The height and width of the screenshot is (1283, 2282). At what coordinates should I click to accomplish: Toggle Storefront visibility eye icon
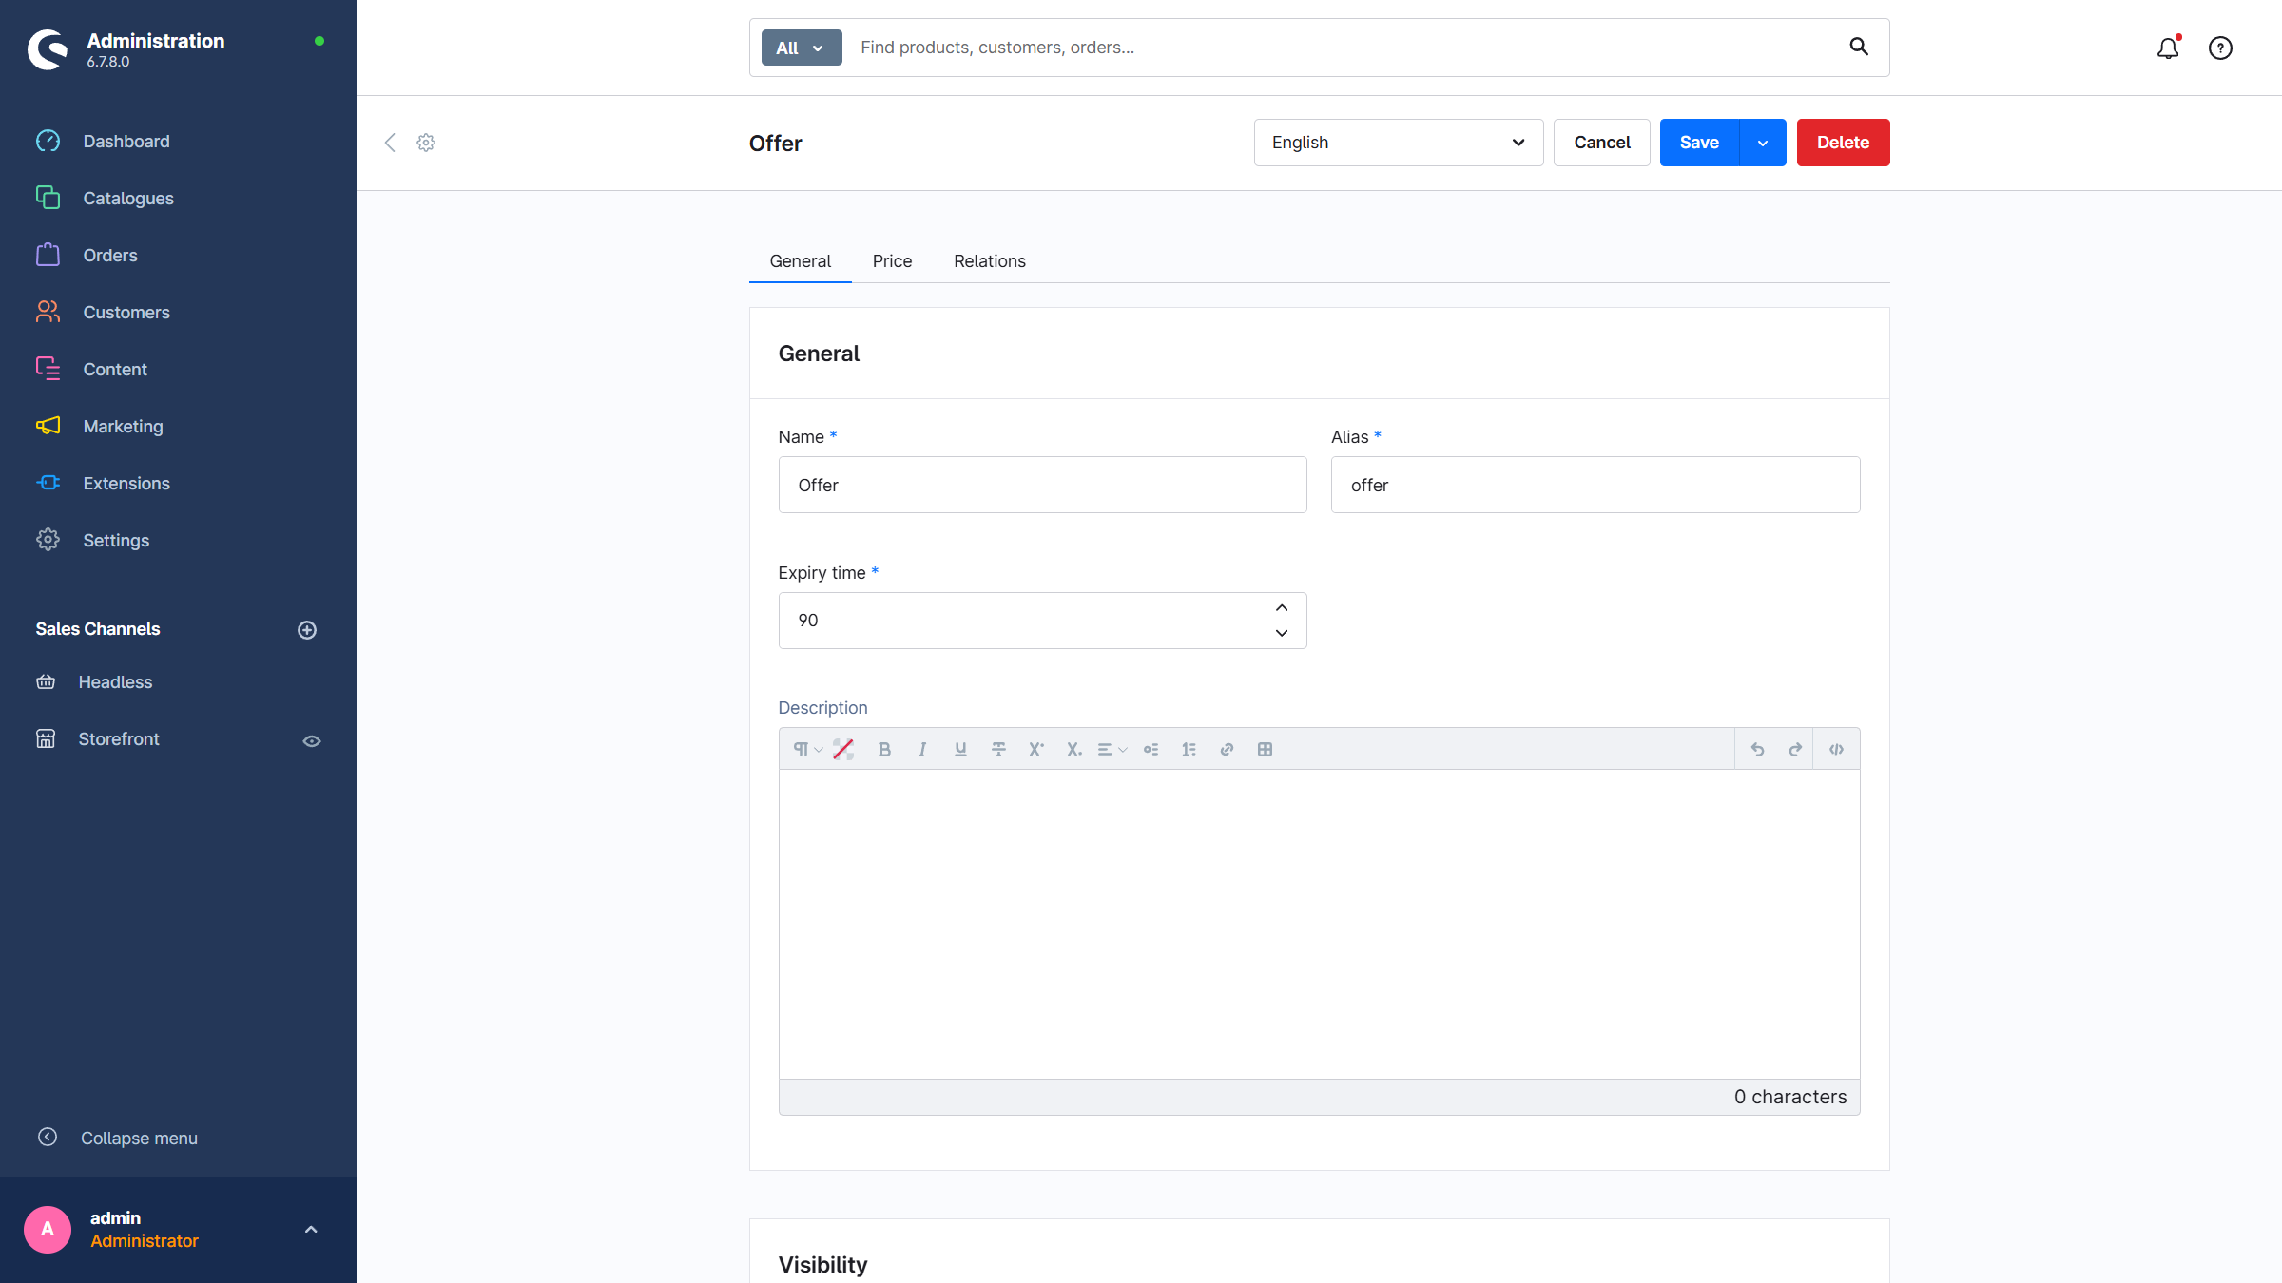312,741
